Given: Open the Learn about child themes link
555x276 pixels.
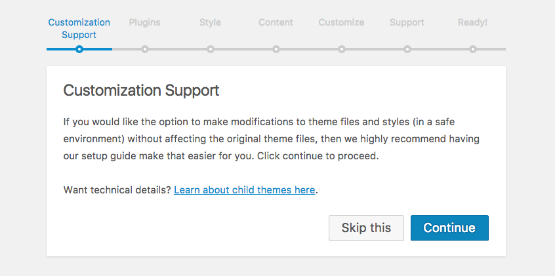Looking at the screenshot, I should [245, 190].
